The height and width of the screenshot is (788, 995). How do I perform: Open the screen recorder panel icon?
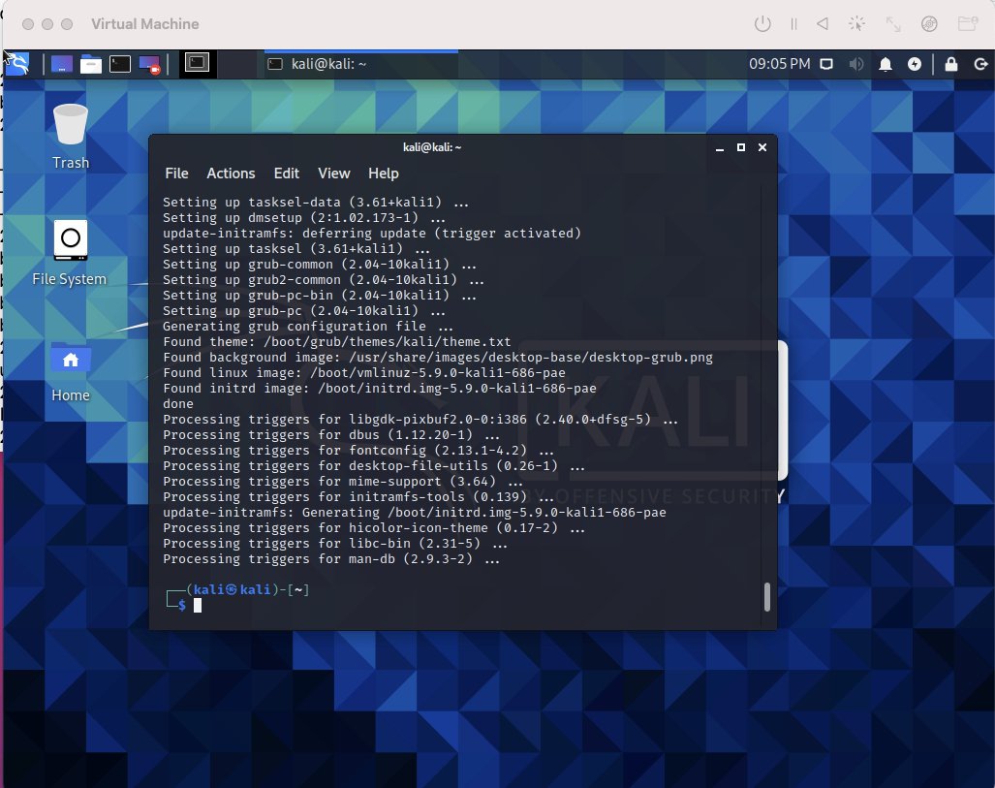150,64
